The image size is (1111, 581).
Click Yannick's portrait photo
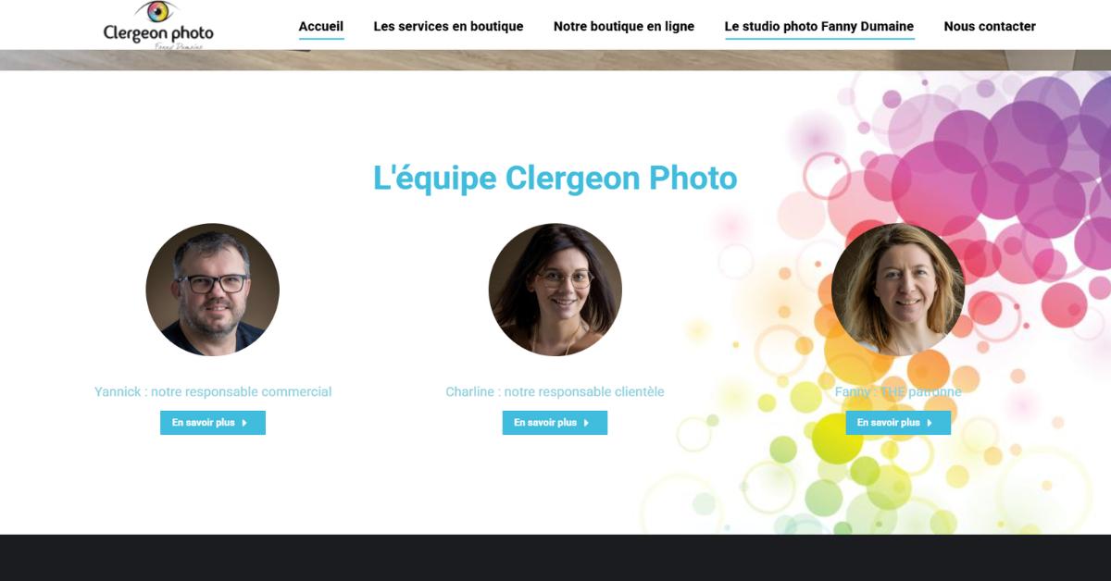[213, 290]
